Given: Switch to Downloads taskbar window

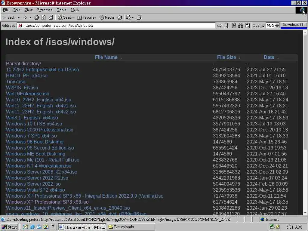Looking at the screenshot, I should pyautogui.click(x=131, y=227).
